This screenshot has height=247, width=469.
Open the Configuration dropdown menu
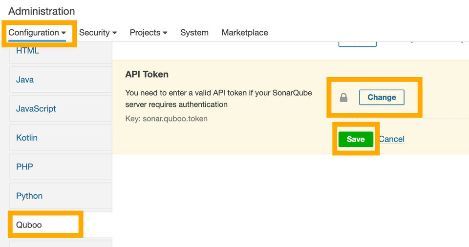[x=37, y=33]
